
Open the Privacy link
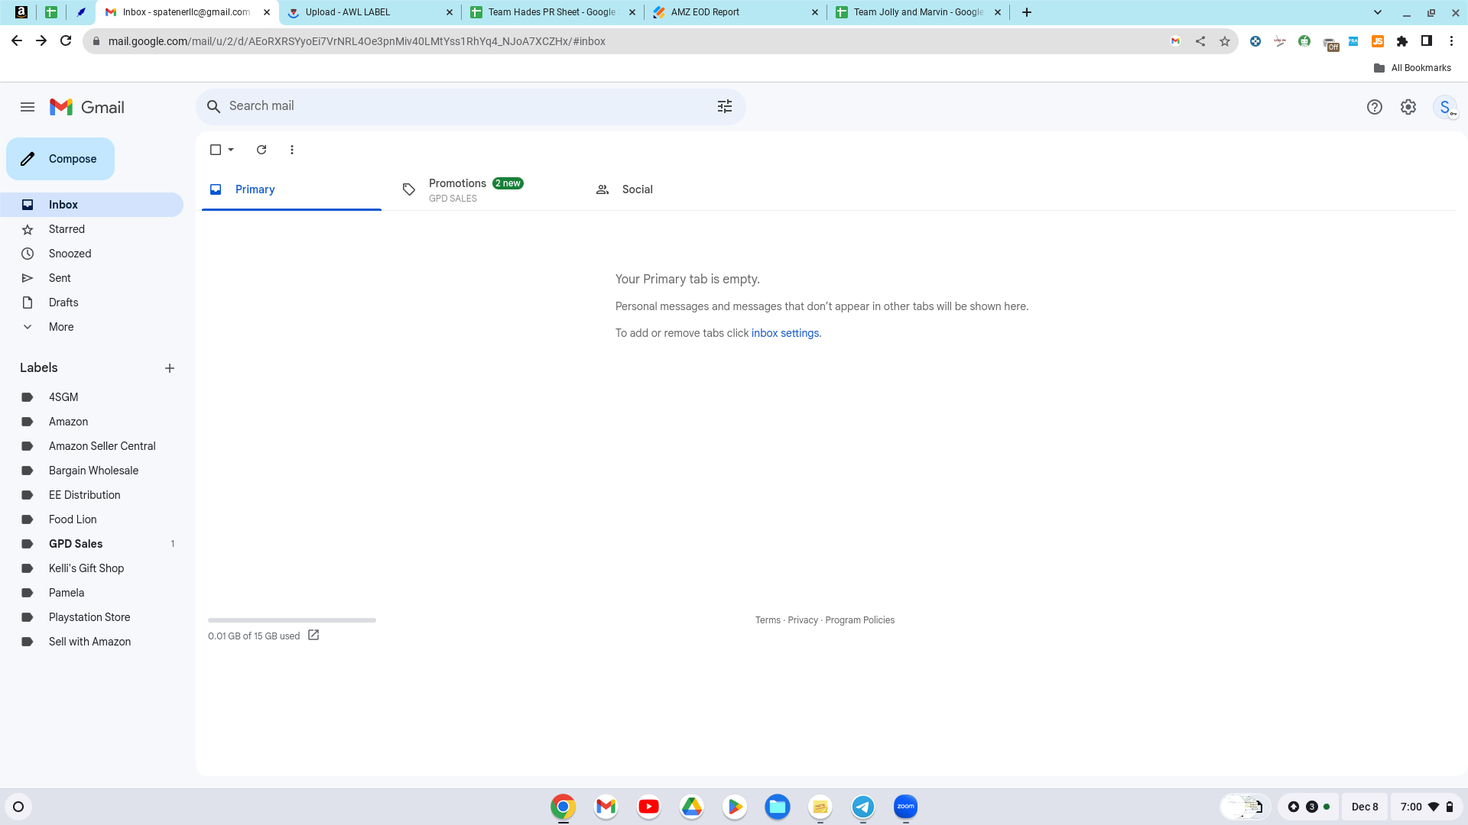click(x=803, y=620)
